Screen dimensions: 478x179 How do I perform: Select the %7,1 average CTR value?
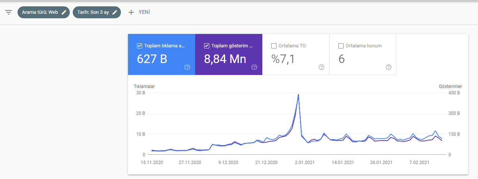tap(283, 59)
